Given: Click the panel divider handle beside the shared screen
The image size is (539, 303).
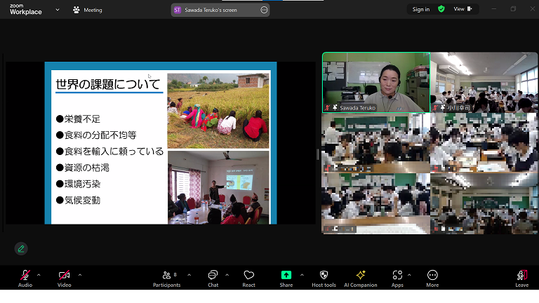Looking at the screenshot, I should pos(318,154).
